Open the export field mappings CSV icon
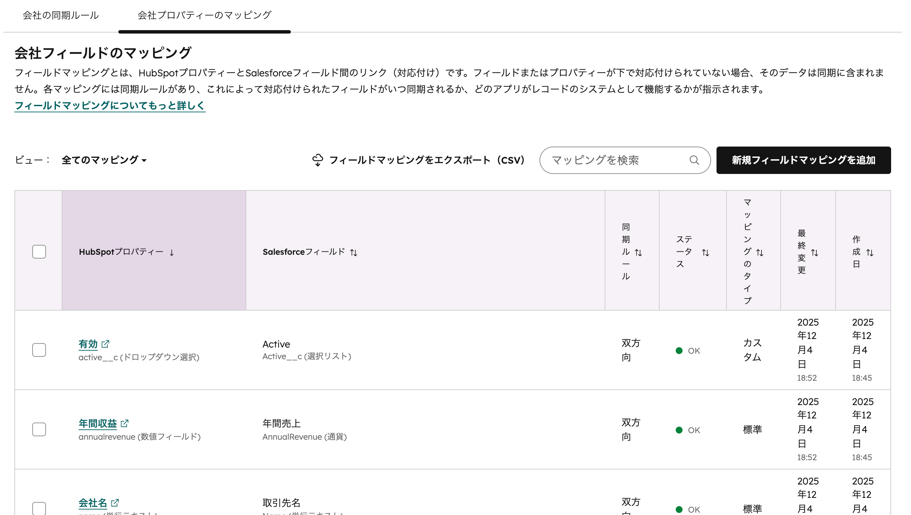911x515 pixels. [x=318, y=160]
